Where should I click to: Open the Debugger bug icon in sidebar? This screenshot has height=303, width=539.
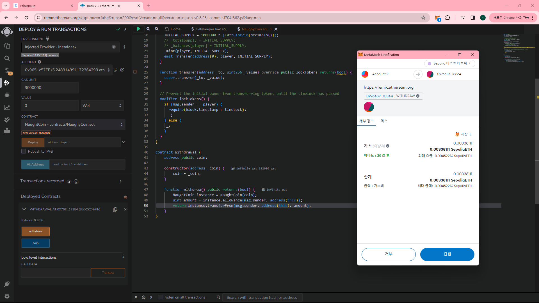7,95
